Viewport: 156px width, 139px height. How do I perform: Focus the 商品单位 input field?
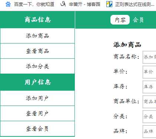coord(149,102)
